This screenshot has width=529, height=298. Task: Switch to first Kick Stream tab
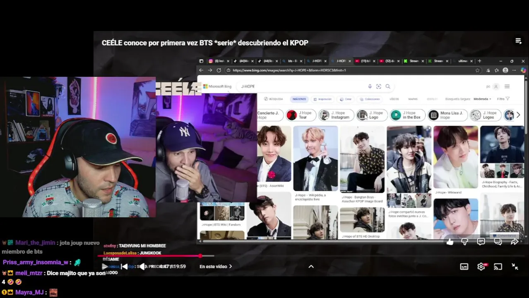point(414,61)
